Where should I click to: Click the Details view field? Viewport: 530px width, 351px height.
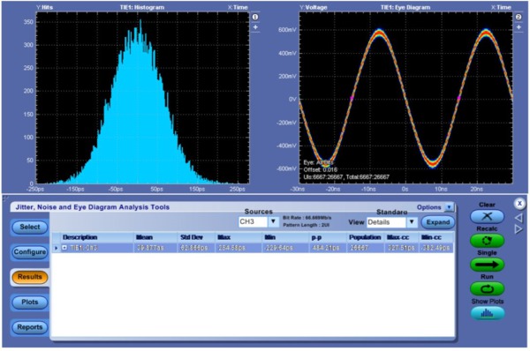(386, 222)
